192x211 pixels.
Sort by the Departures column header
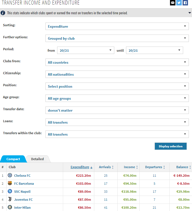pos(154,167)
